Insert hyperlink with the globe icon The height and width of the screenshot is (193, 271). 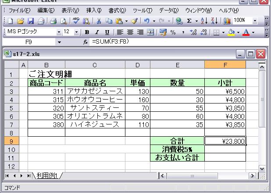pyautogui.click(x=179, y=21)
